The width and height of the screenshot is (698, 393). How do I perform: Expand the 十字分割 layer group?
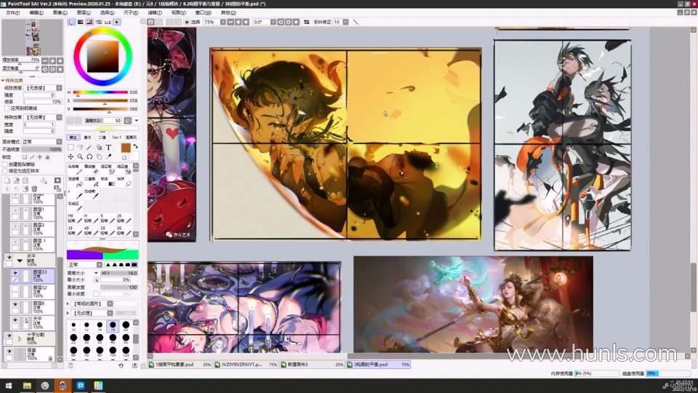click(20, 339)
